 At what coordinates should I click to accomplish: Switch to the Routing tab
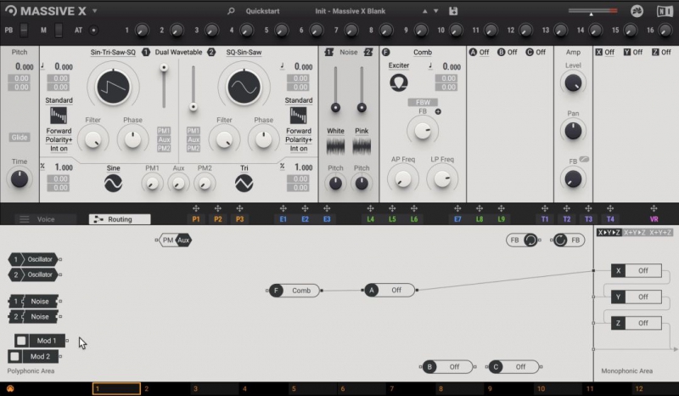pyautogui.click(x=120, y=219)
